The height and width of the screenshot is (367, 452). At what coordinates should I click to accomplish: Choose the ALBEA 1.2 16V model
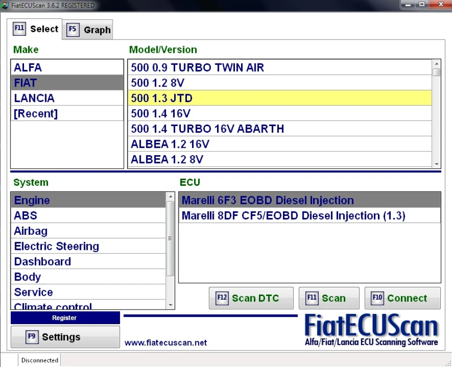click(280, 144)
